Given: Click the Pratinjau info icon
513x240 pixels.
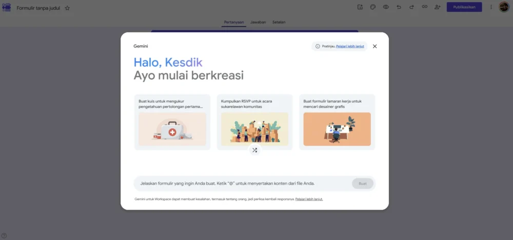Looking at the screenshot, I should point(318,47).
